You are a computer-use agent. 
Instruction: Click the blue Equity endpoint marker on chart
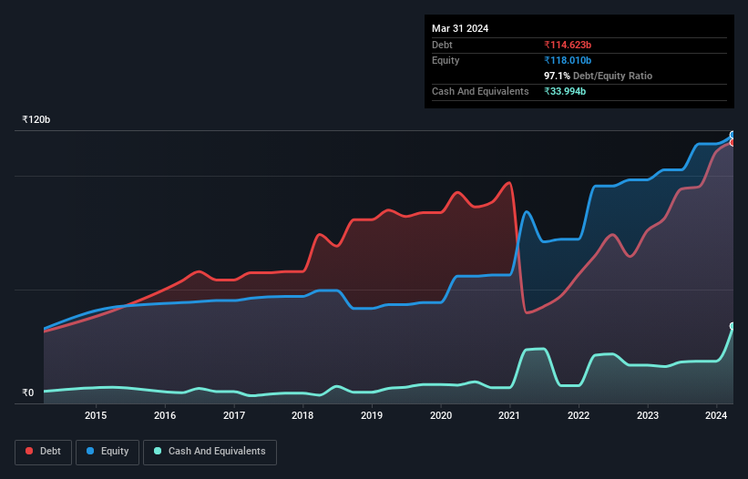pos(733,136)
